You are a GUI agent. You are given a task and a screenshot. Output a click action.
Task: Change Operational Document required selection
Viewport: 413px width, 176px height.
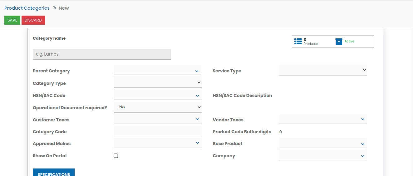[158, 107]
